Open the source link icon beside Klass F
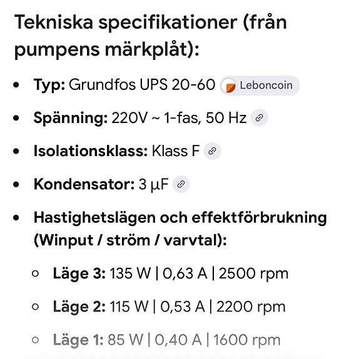 213,151
